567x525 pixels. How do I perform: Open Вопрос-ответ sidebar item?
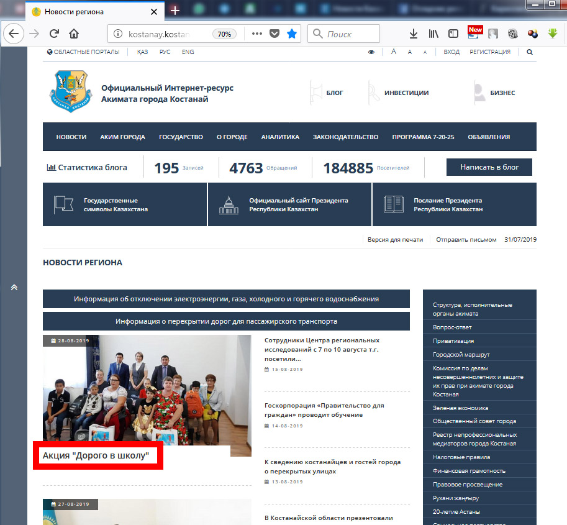[x=452, y=327]
